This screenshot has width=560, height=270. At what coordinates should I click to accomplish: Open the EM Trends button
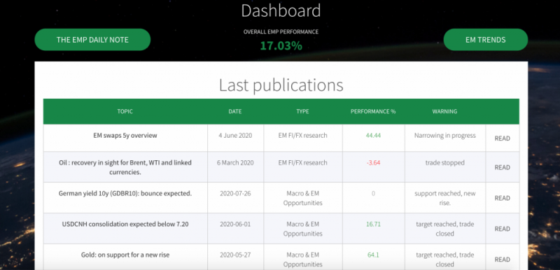485,40
